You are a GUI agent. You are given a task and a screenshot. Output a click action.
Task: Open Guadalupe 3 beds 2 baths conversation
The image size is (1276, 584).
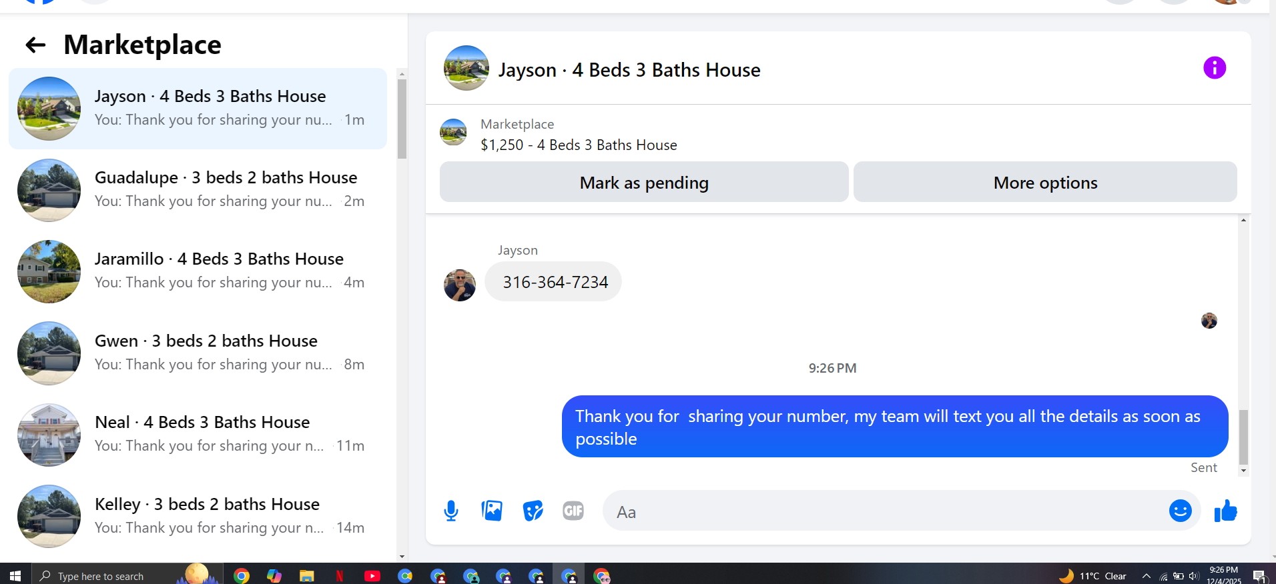point(198,190)
